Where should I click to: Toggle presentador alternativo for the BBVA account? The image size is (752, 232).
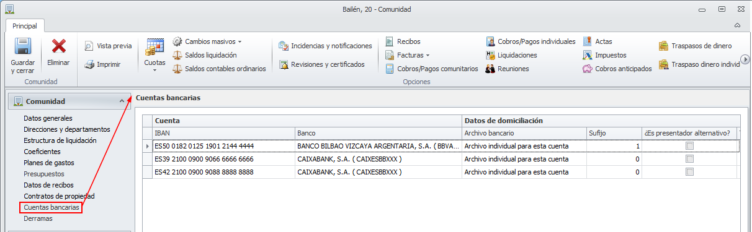point(689,146)
